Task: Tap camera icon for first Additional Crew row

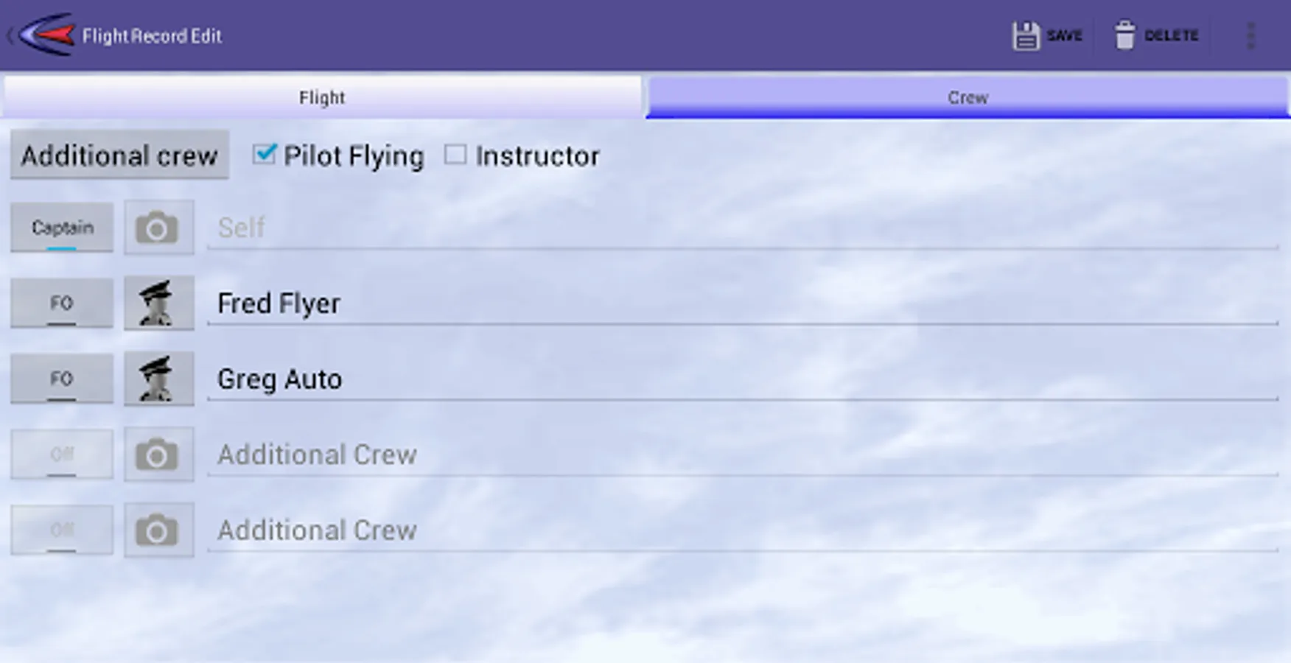Action: (x=158, y=455)
